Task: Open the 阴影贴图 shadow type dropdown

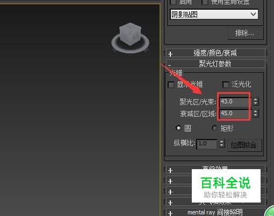Action: click(x=214, y=15)
